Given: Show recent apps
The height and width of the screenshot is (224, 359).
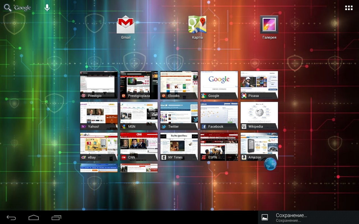Looking at the screenshot, I should 56,217.
